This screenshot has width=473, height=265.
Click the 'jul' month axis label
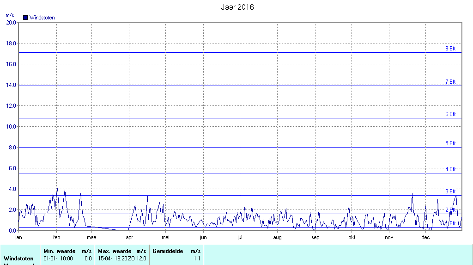pos(240,238)
